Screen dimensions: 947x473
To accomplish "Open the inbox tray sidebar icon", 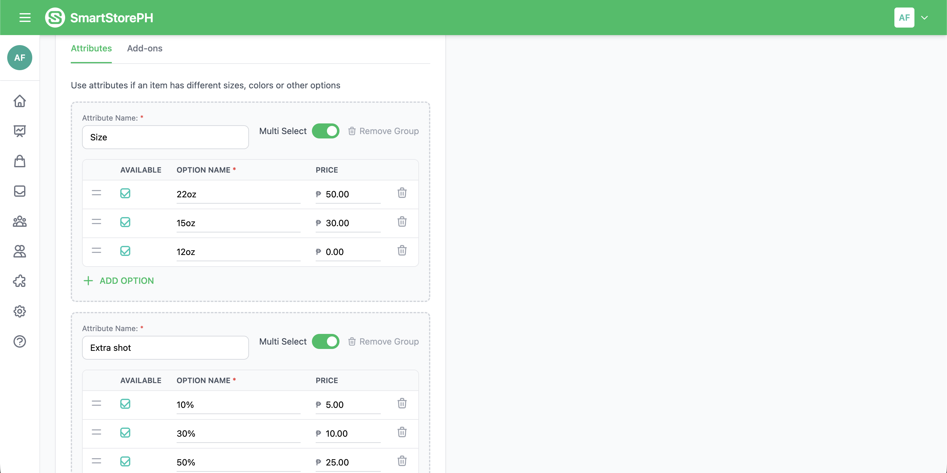I will click(19, 191).
